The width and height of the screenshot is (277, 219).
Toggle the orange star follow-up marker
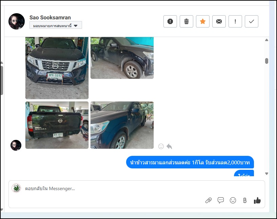click(x=203, y=21)
